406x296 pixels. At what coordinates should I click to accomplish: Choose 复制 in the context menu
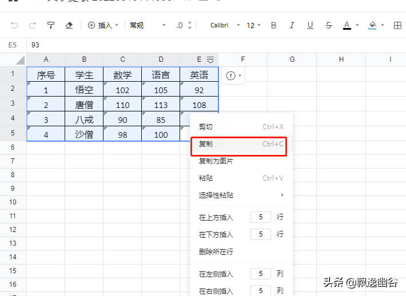click(241, 143)
